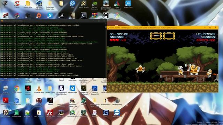Select the sceNpTrophyInit log line

click(x=37, y=64)
